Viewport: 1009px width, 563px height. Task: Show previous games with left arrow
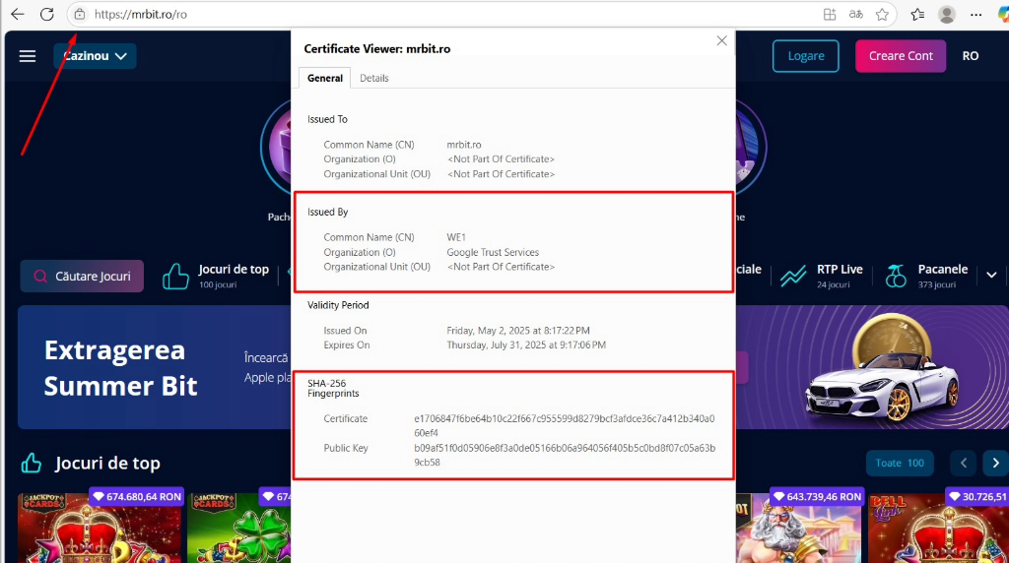964,463
